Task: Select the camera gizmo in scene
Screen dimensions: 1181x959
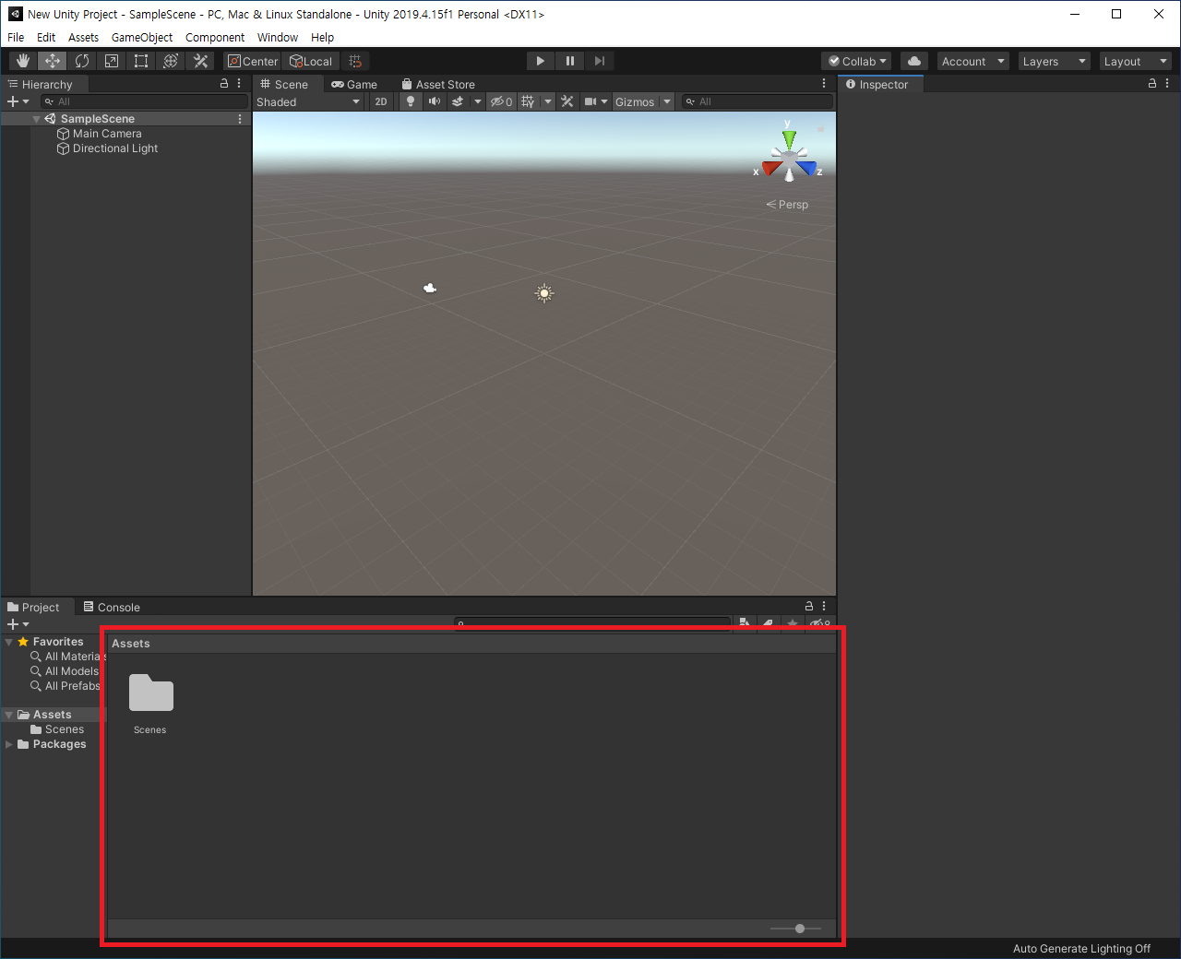Action: tap(429, 288)
